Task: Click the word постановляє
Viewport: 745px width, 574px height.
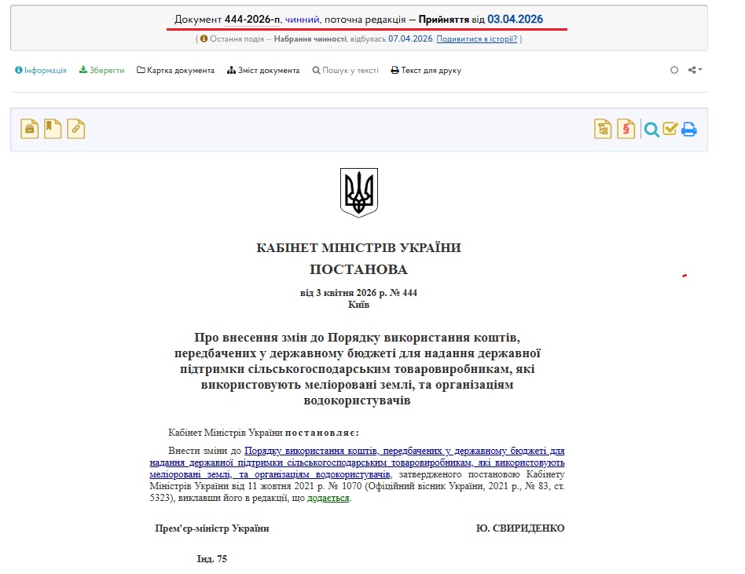Action: pyautogui.click(x=322, y=433)
